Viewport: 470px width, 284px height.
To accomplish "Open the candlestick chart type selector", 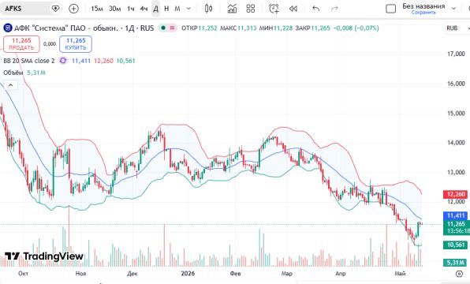I will point(209,9).
